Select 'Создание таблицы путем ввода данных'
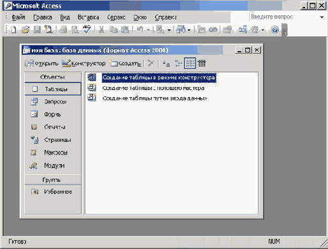Image resolution: width=328 pixels, height=249 pixels. [x=155, y=98]
